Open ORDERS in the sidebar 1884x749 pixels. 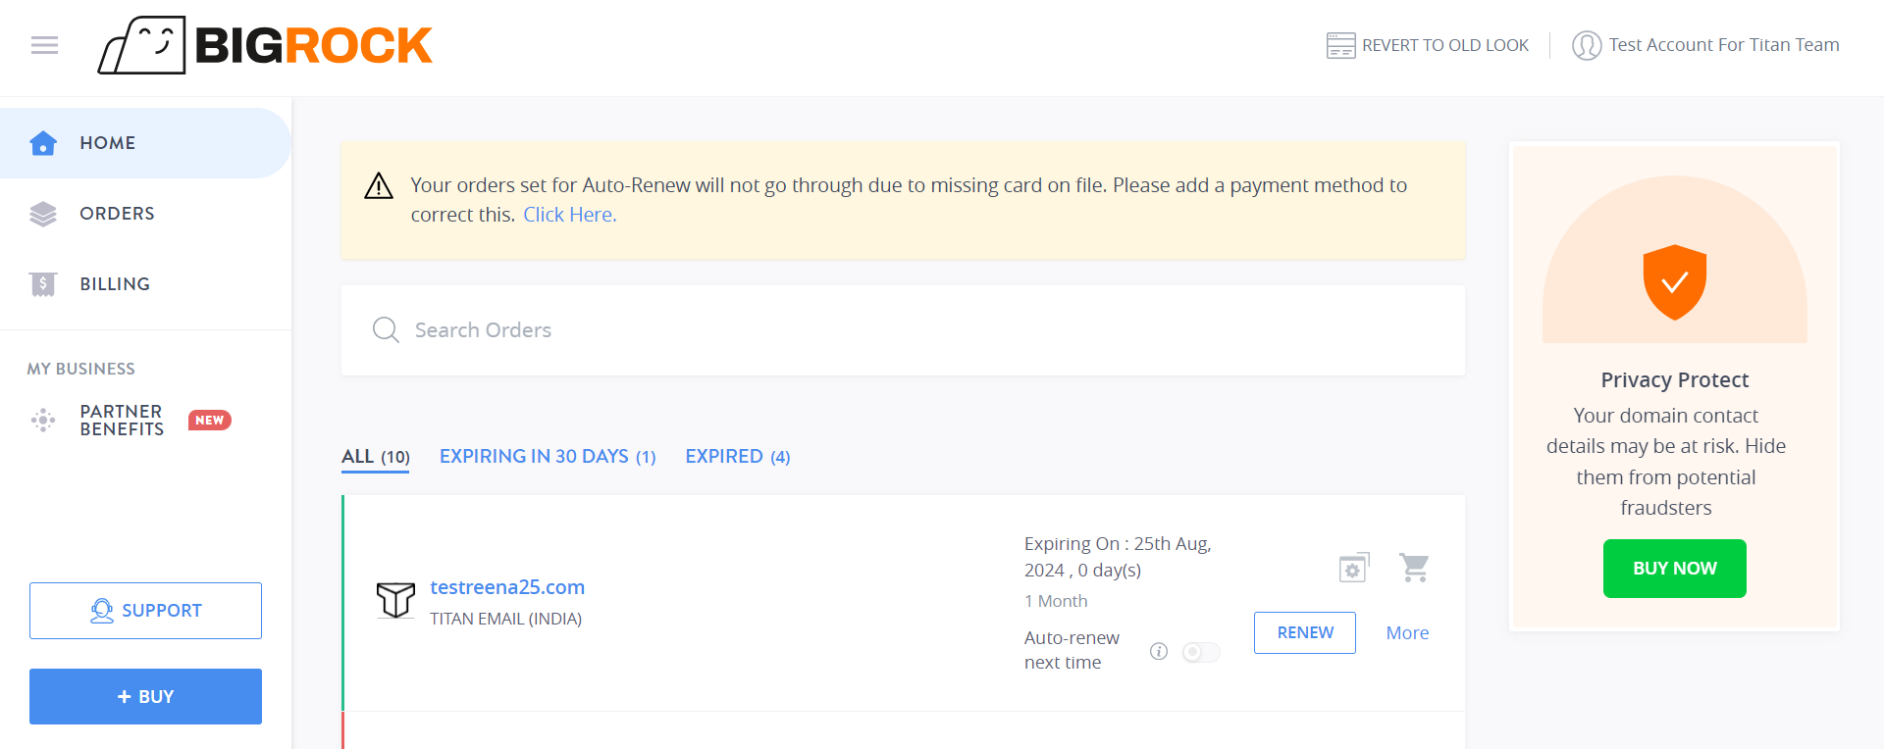coord(145,214)
